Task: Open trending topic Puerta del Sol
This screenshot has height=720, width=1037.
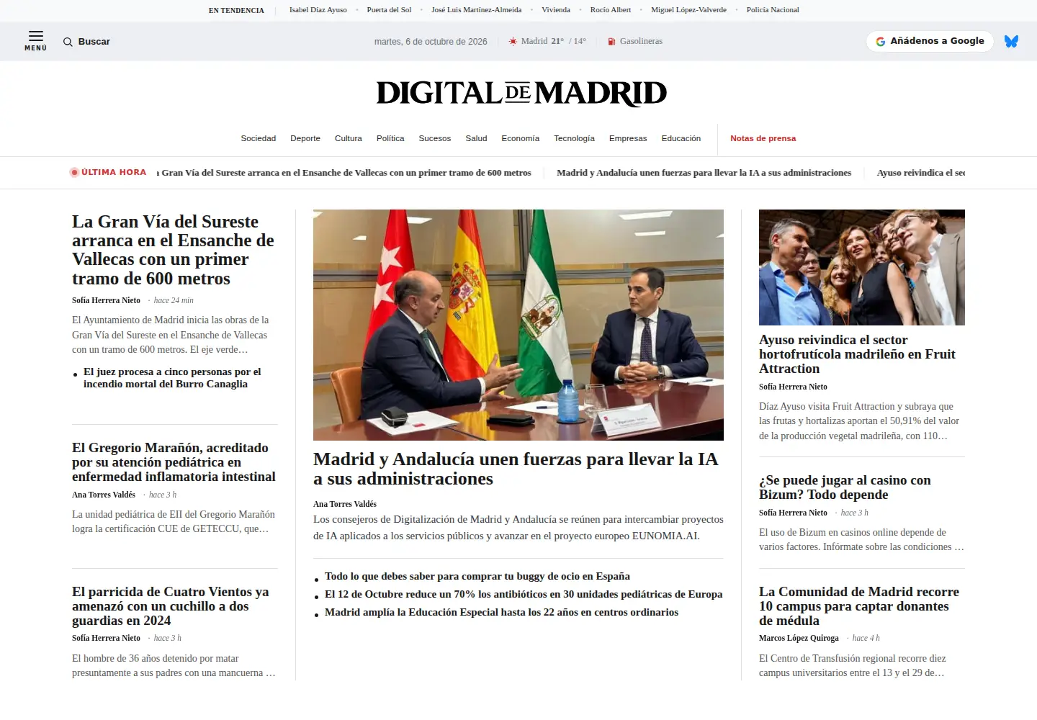Action: (389, 10)
